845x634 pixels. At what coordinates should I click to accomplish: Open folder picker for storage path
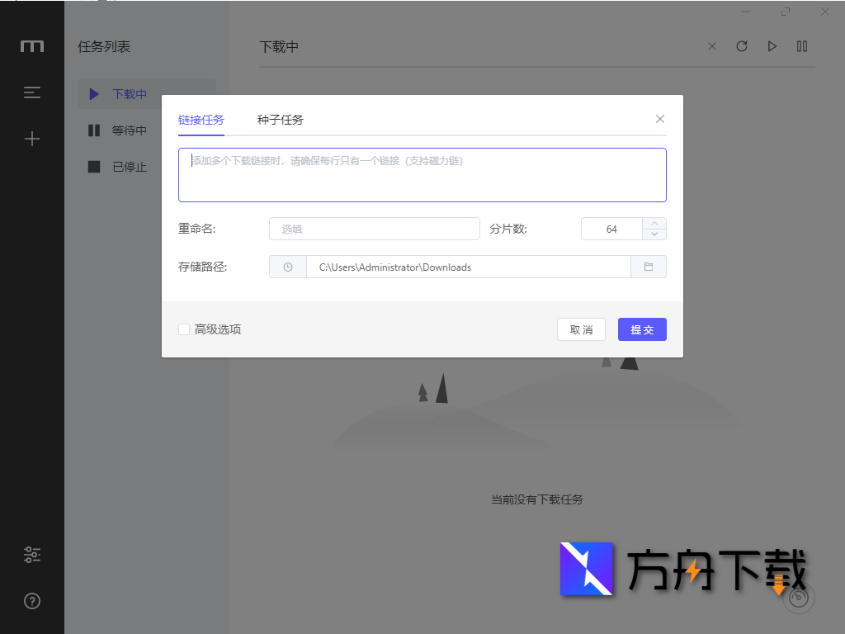click(649, 267)
